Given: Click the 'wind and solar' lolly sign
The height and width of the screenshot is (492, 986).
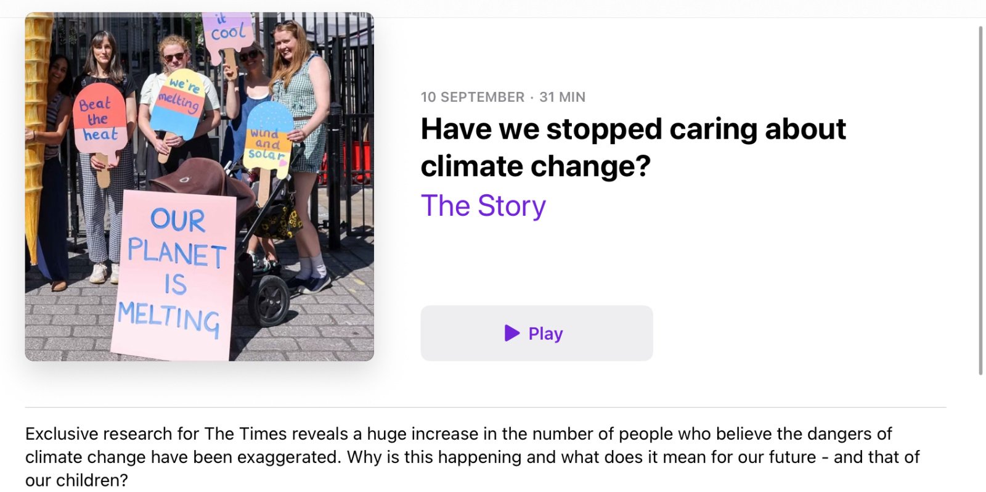Looking at the screenshot, I should coord(267,142).
